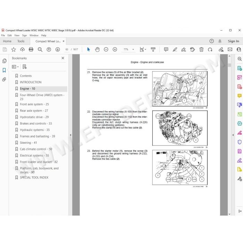
Task: Click the Zoom out minus icon
Action: 106,49
